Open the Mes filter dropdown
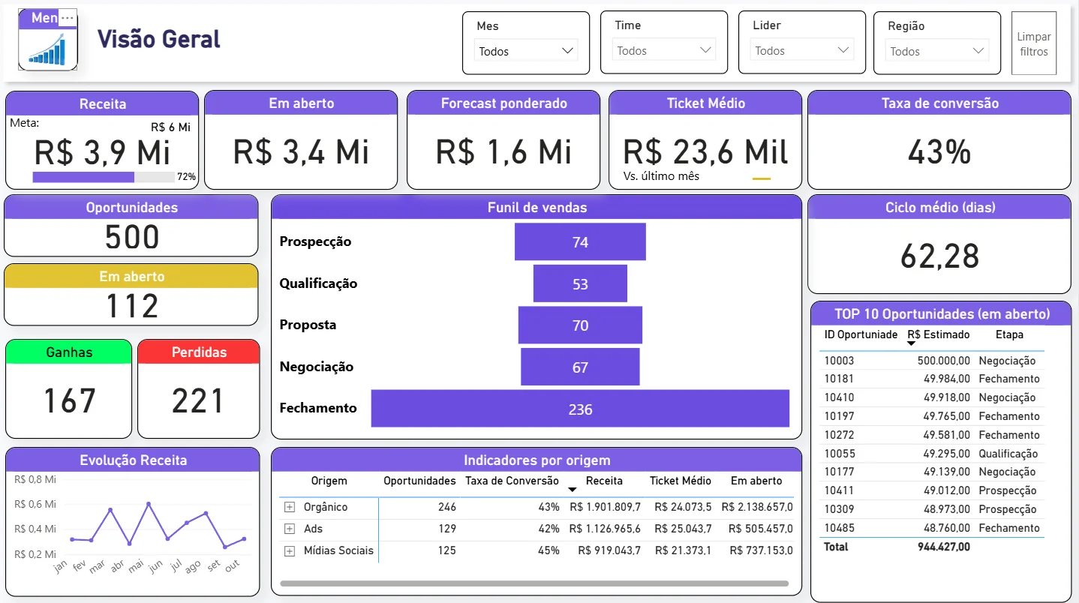 click(526, 51)
